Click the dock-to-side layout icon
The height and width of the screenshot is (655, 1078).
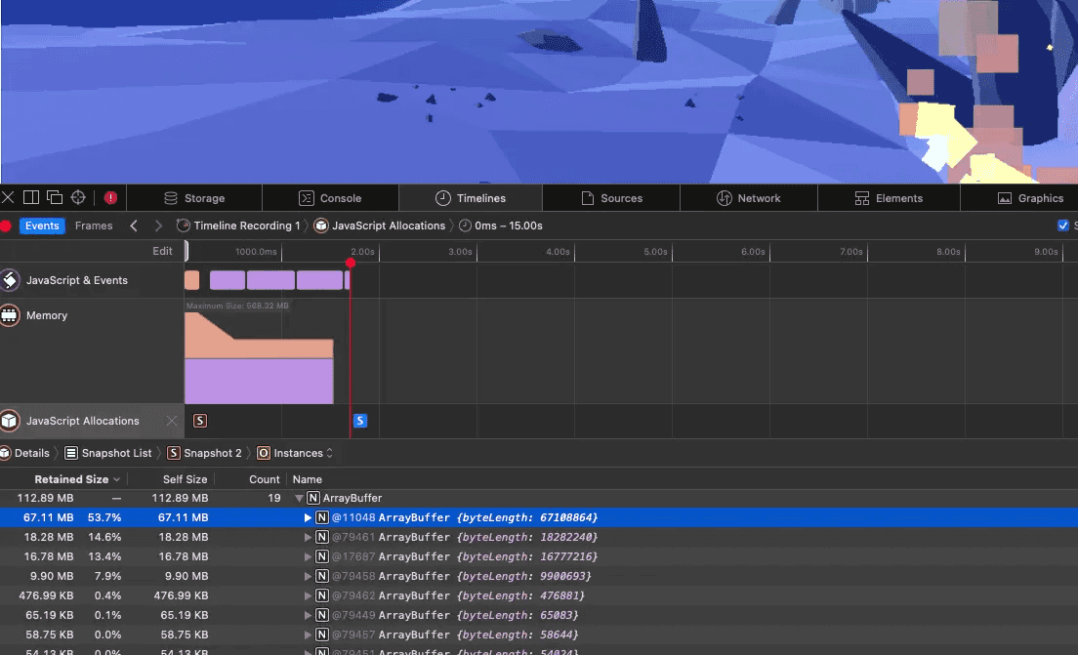[31, 198]
